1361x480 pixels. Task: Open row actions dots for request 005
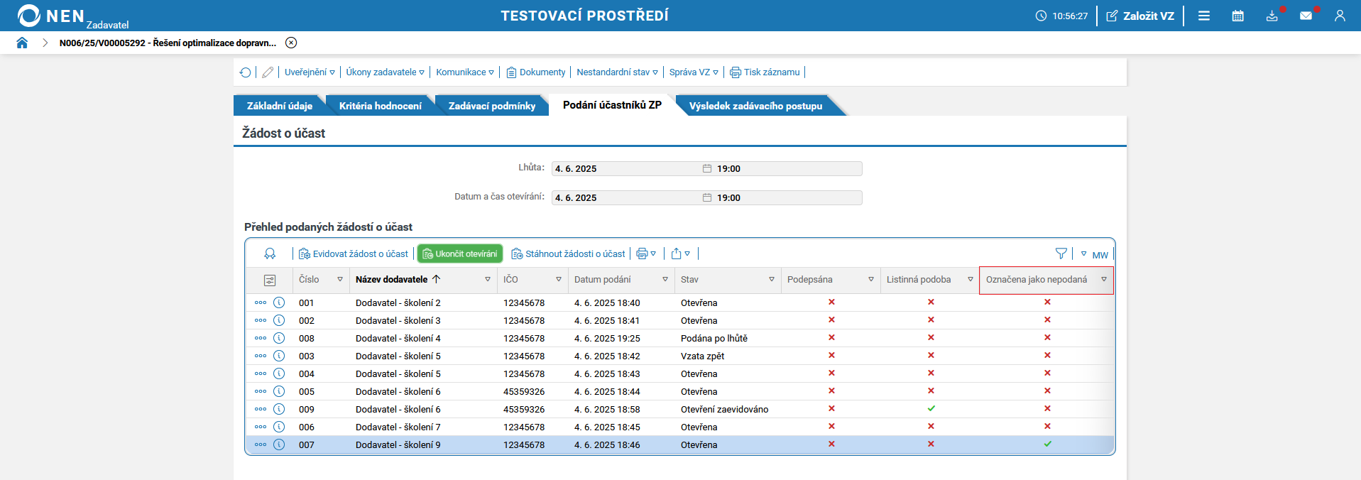click(261, 391)
